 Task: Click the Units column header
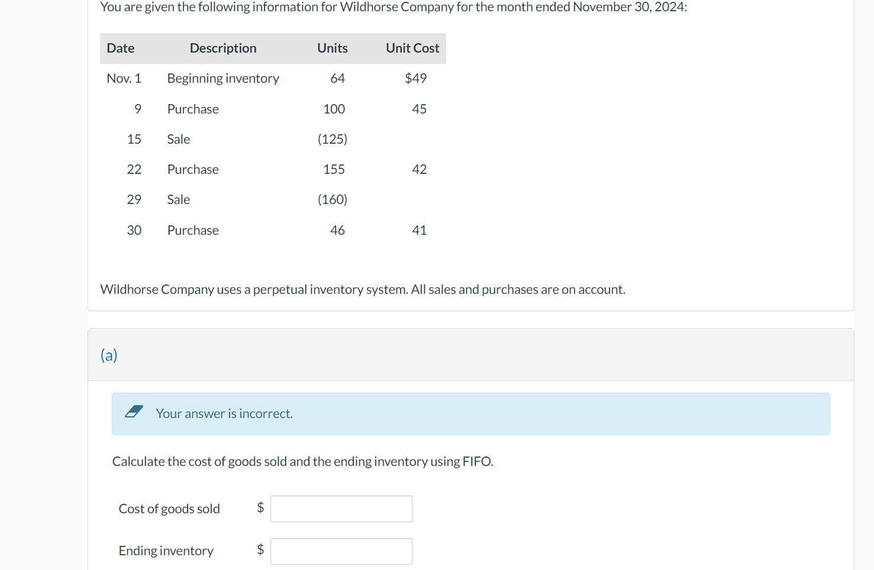click(333, 48)
